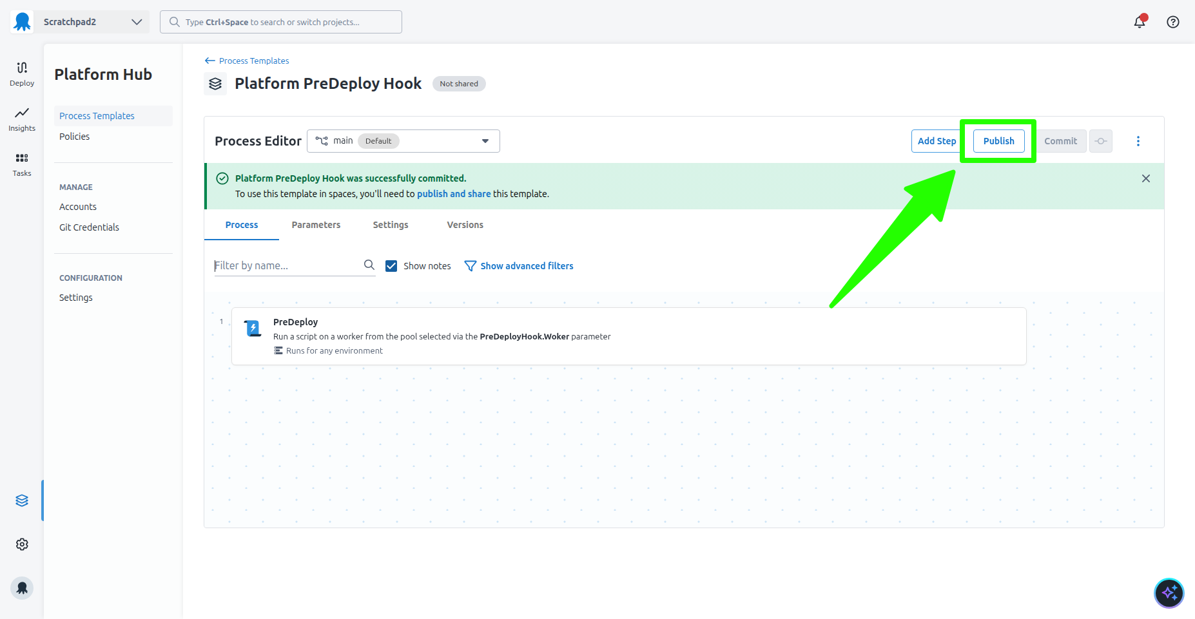Open the settings gear in sidebar
The width and height of the screenshot is (1195, 619).
tap(22, 544)
